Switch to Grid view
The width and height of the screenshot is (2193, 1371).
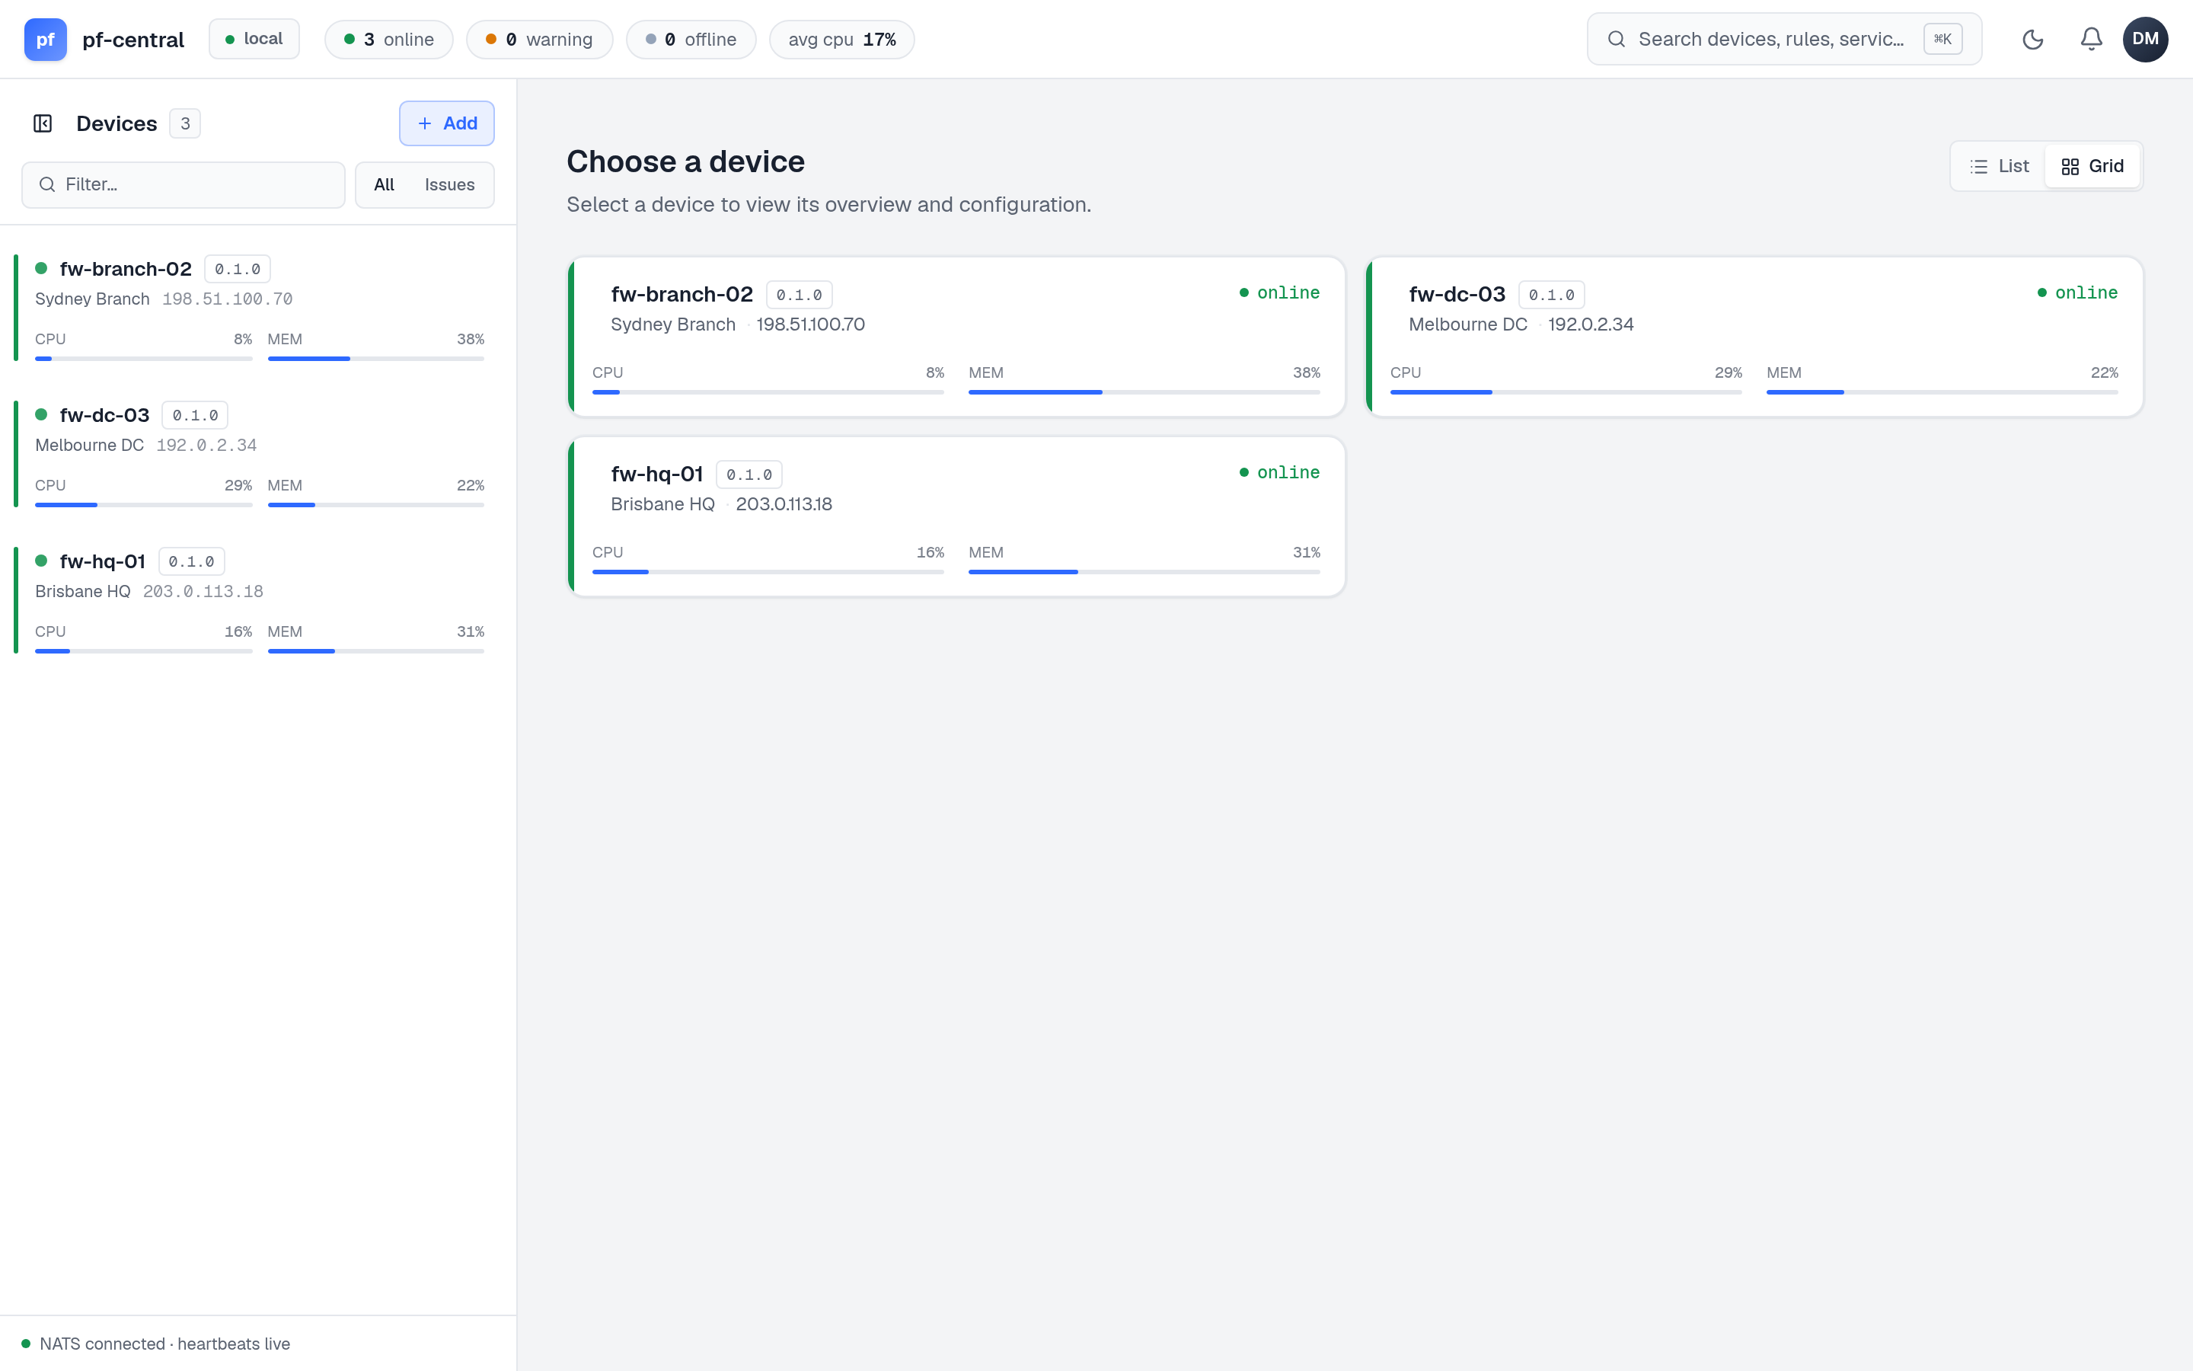(2092, 166)
